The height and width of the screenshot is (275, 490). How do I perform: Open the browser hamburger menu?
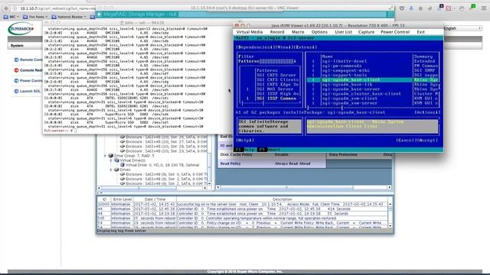click(483, 8)
